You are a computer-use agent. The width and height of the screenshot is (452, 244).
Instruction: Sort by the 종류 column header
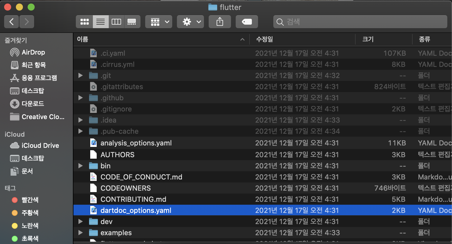pyautogui.click(x=432, y=39)
